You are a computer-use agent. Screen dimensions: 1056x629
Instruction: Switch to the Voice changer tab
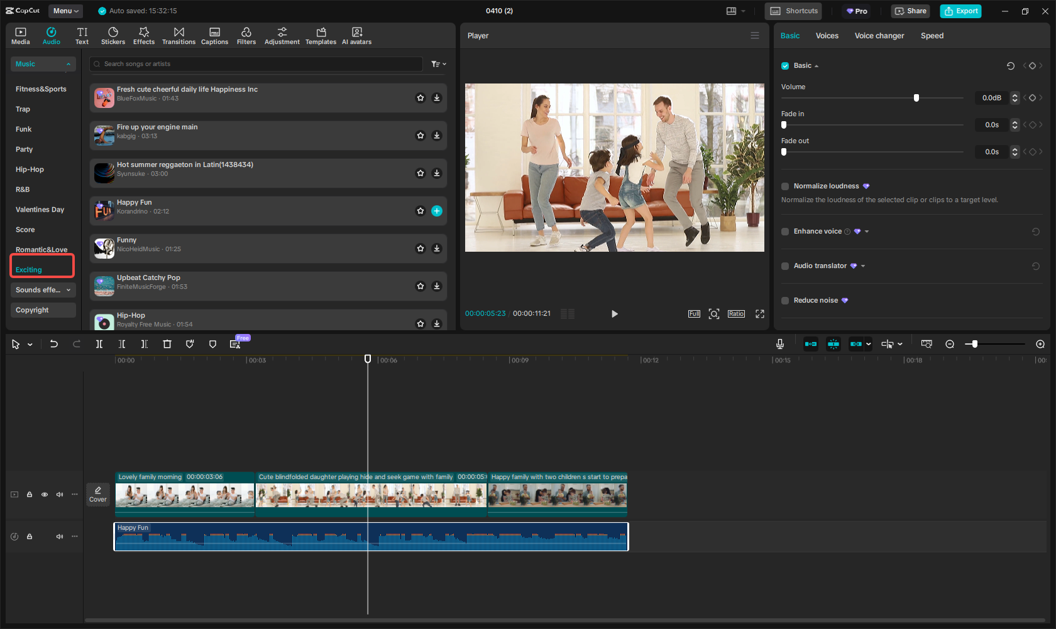tap(879, 36)
